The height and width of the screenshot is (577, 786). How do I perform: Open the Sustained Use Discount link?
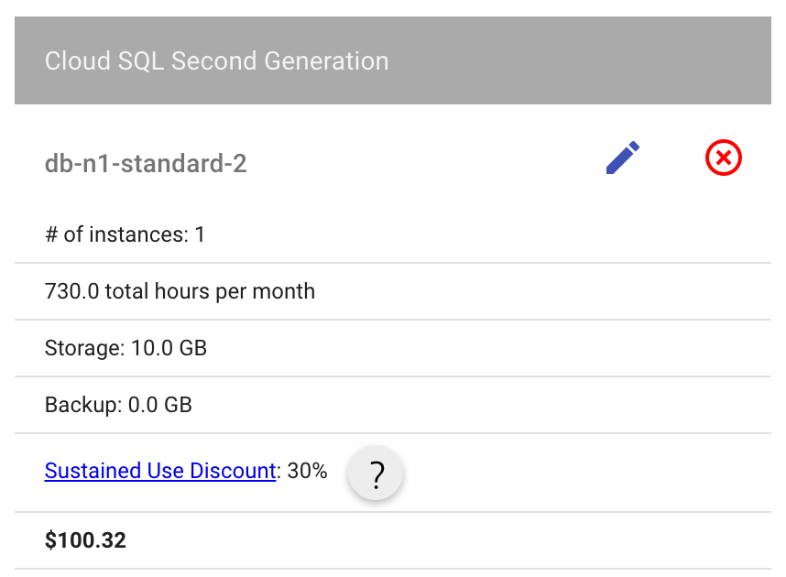pyautogui.click(x=160, y=471)
